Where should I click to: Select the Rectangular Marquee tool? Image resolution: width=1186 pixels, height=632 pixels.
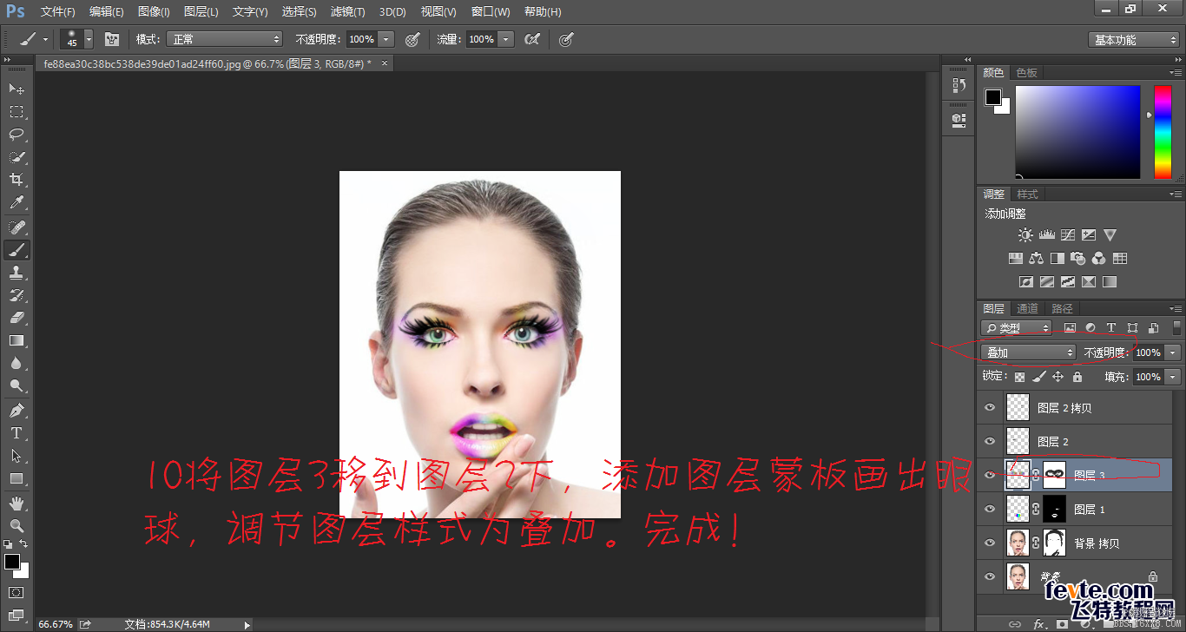(16, 112)
